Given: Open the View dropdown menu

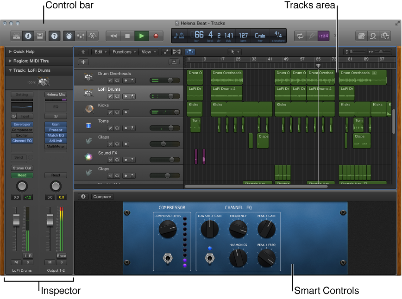Looking at the screenshot, I should [147, 51].
